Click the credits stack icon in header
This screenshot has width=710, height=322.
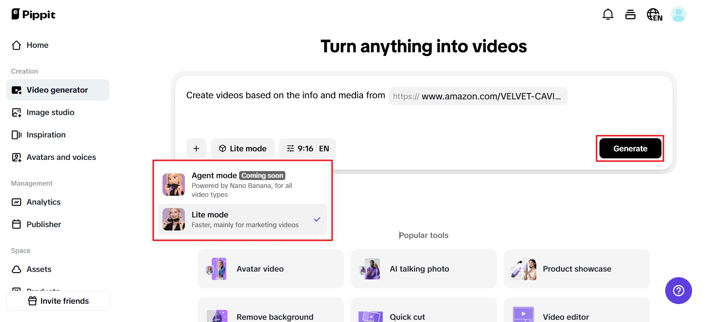pos(630,15)
